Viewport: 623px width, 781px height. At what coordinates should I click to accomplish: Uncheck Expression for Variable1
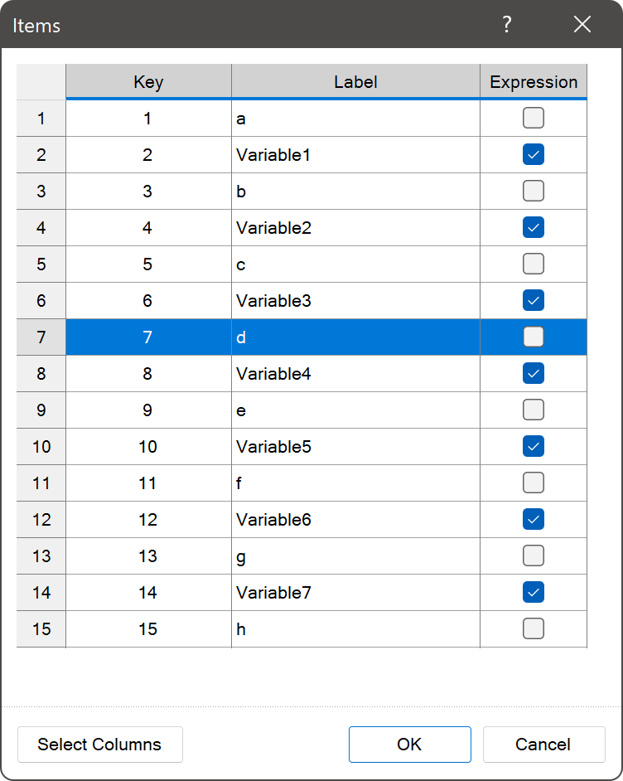click(x=533, y=154)
